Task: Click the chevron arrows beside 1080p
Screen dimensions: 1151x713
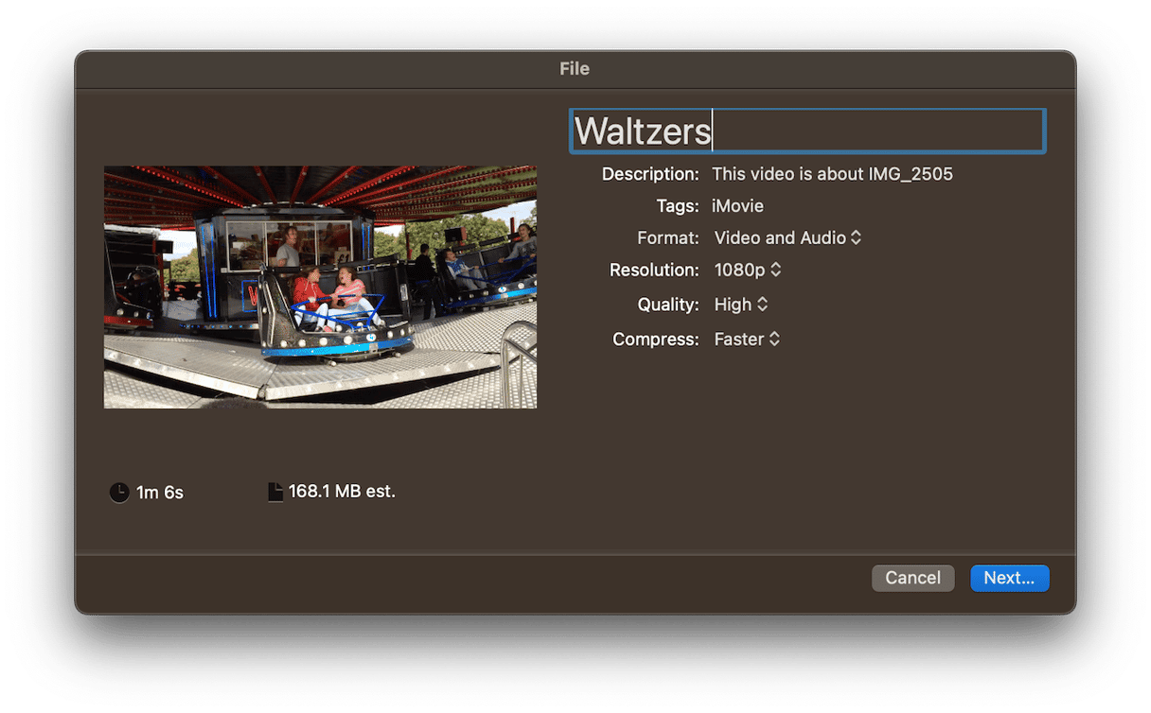Action: (x=775, y=270)
